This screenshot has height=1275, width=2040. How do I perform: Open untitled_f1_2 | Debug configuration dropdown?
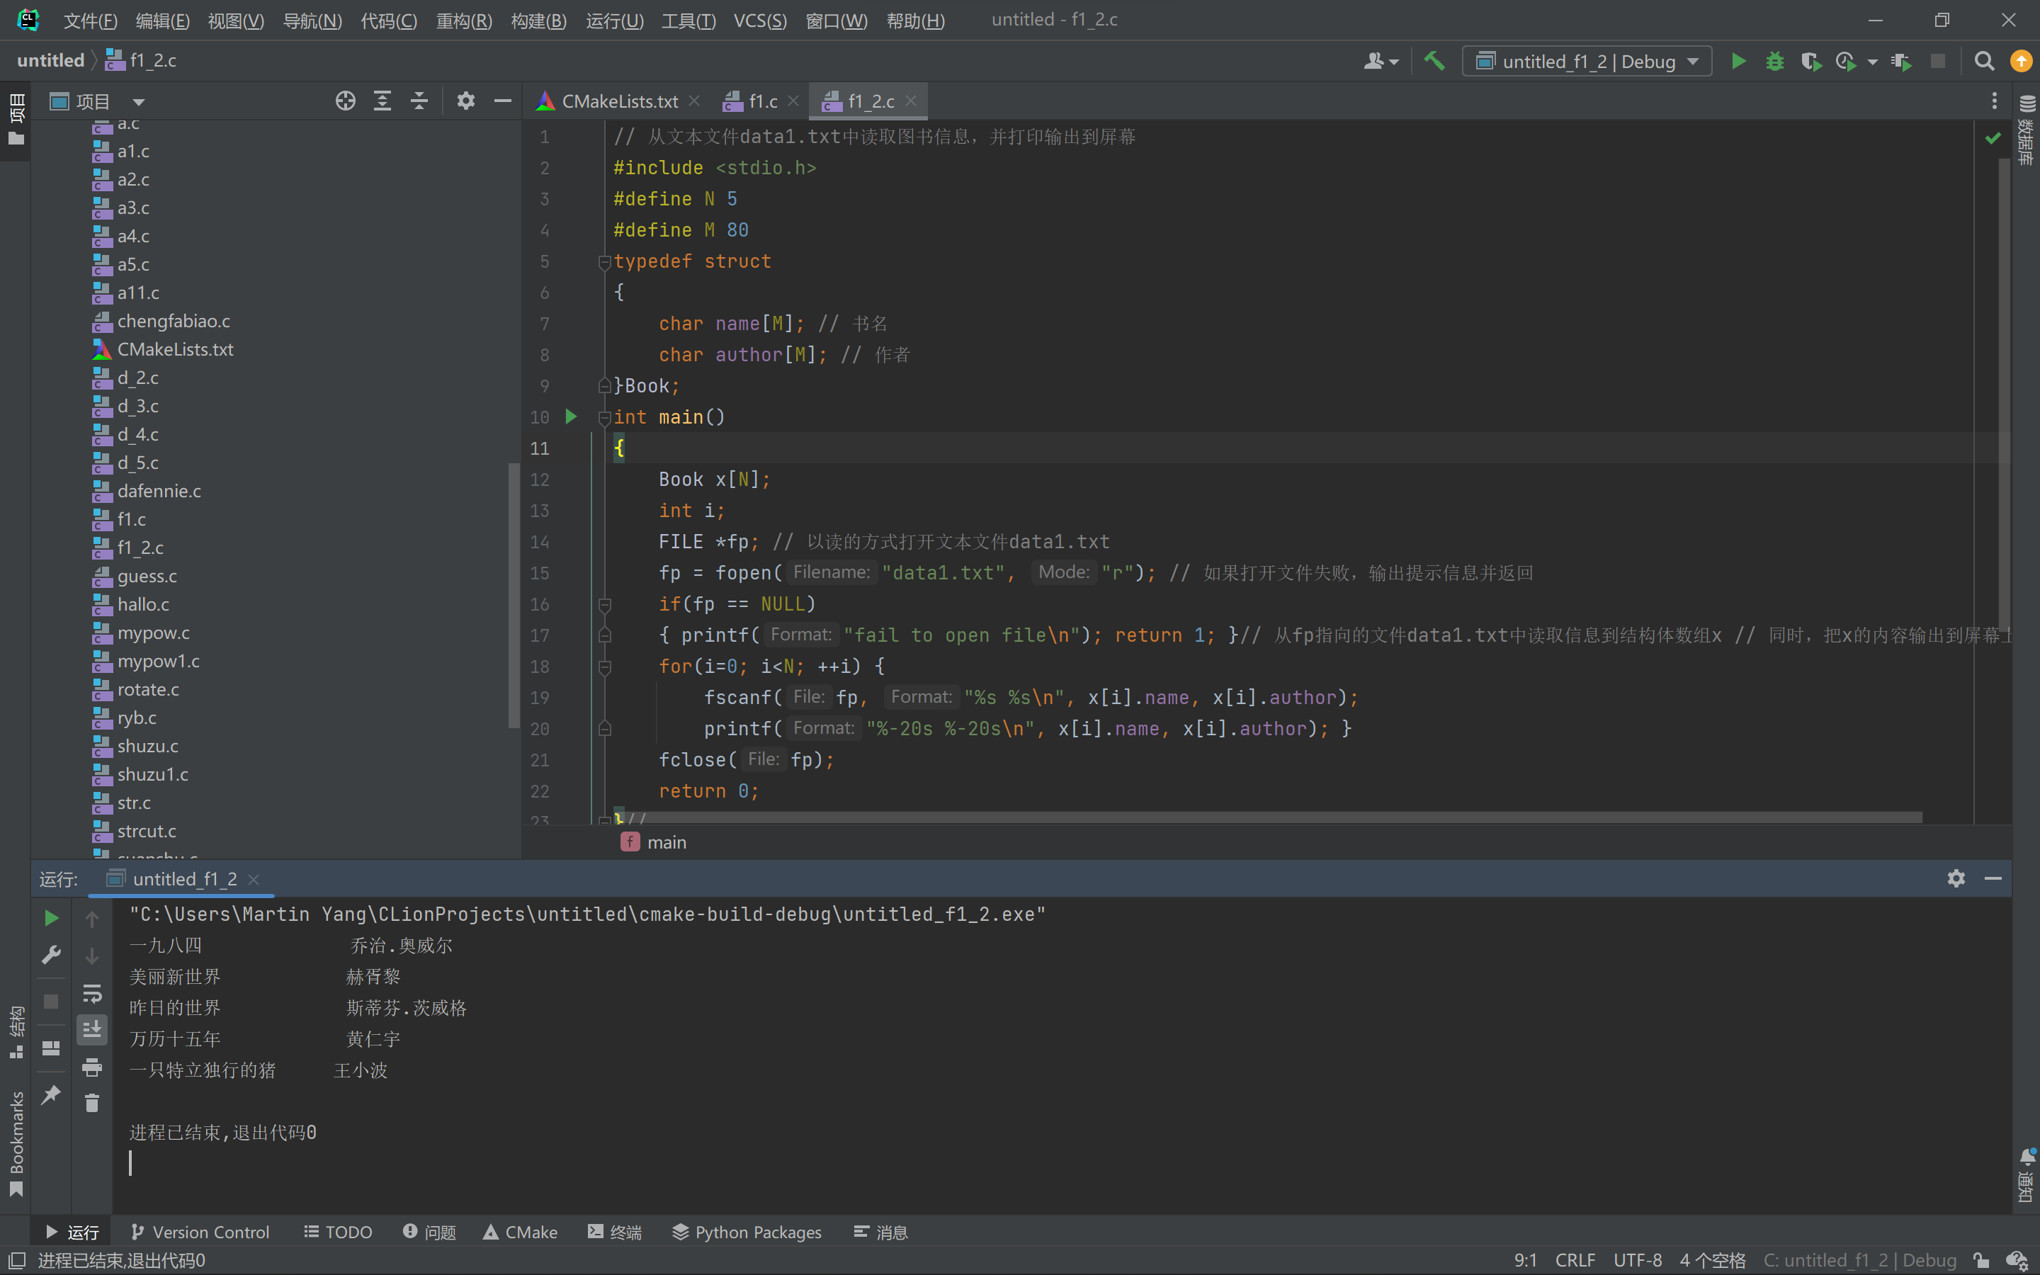(1587, 61)
